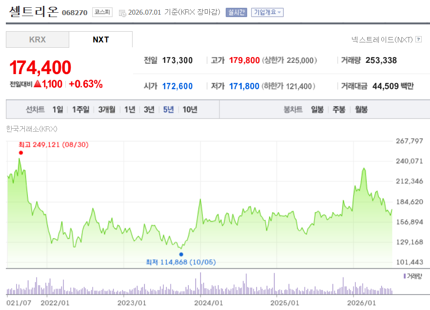Click the +0.63% change rate

86,84
